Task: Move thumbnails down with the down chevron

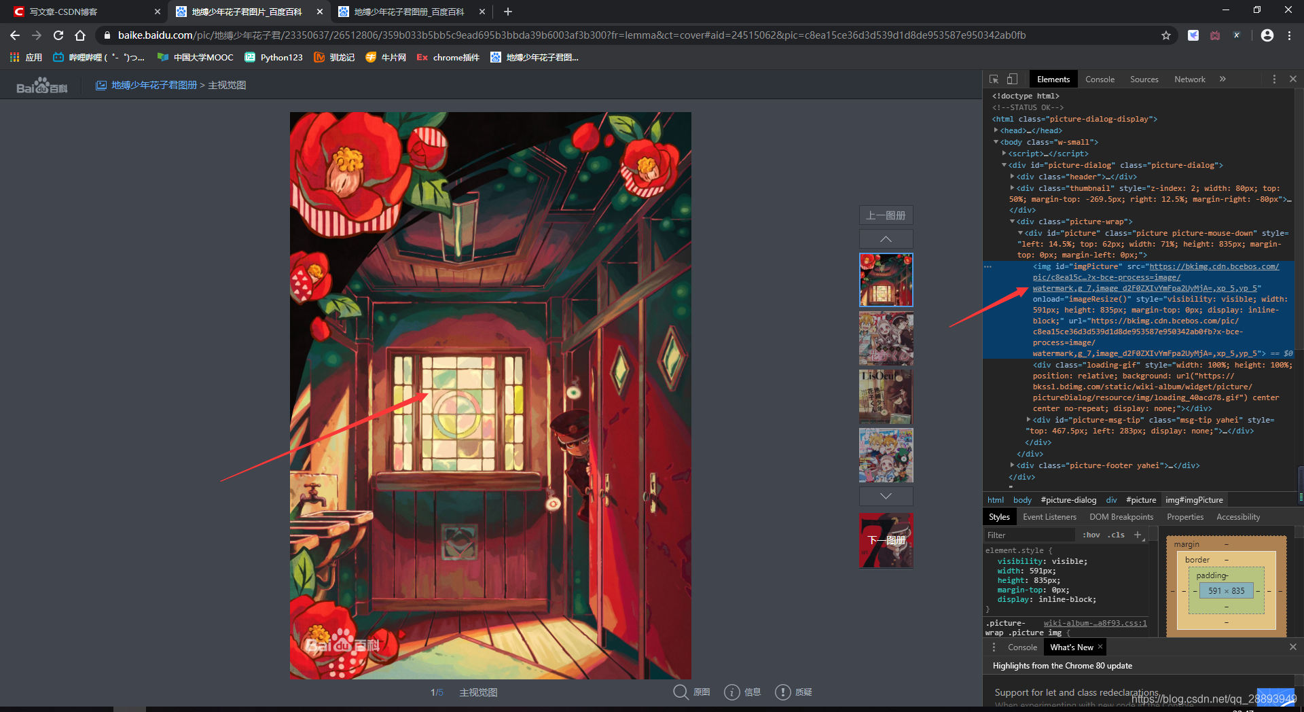Action: (x=886, y=496)
